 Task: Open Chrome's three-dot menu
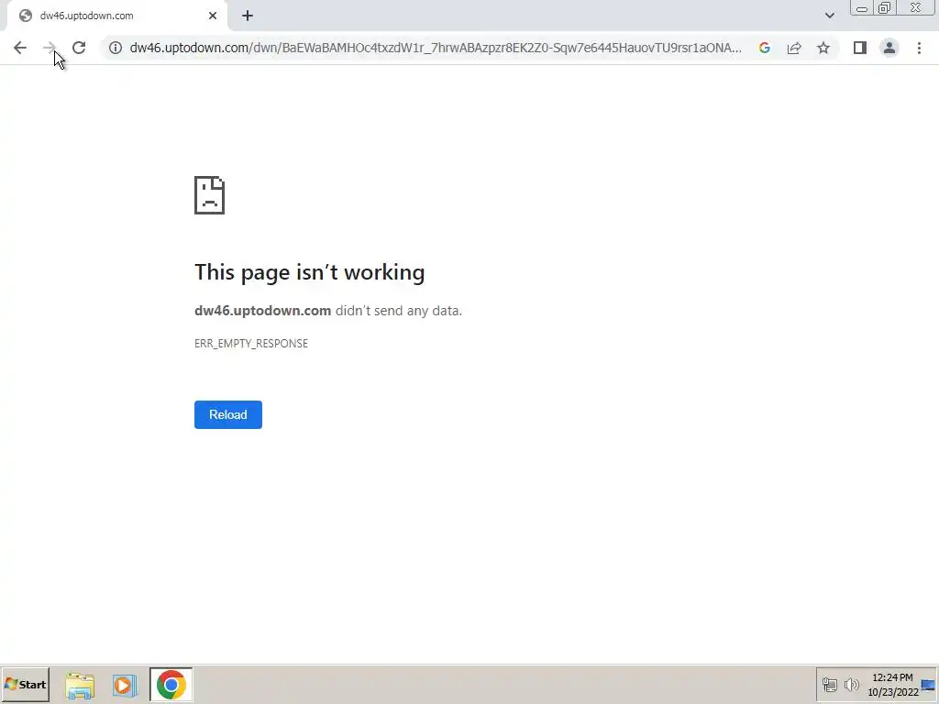coord(919,48)
